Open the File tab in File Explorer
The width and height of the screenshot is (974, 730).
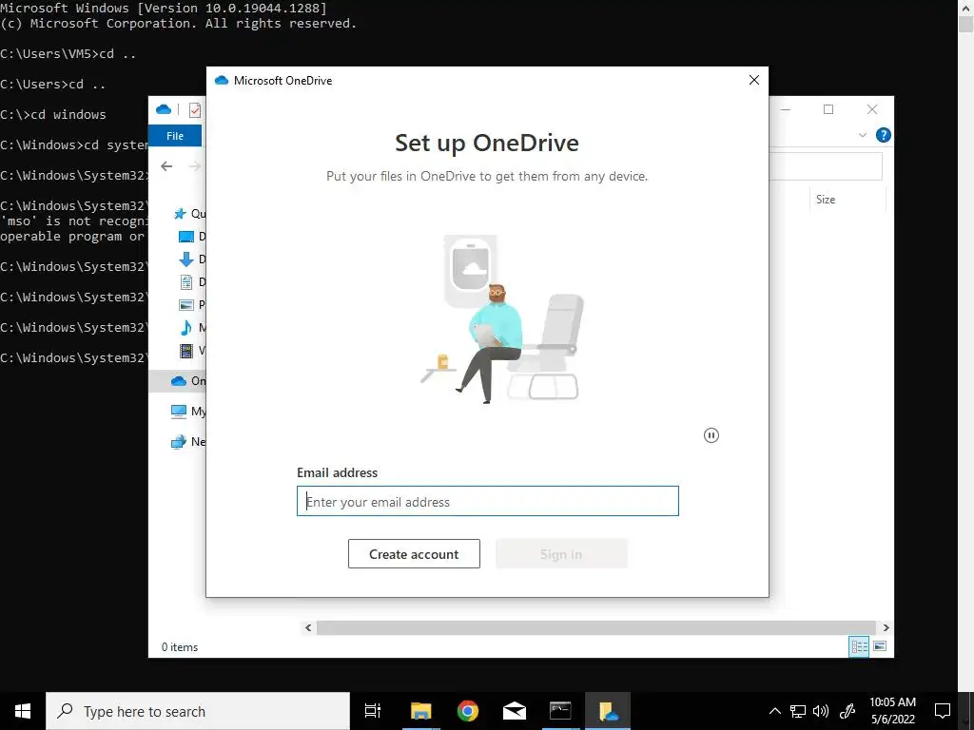coord(175,135)
